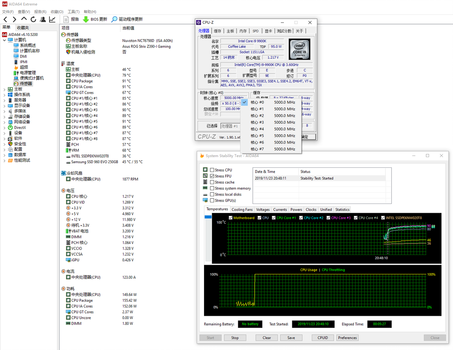Open the Preferences button
Screen dimensions: 453x350
tap(347, 338)
